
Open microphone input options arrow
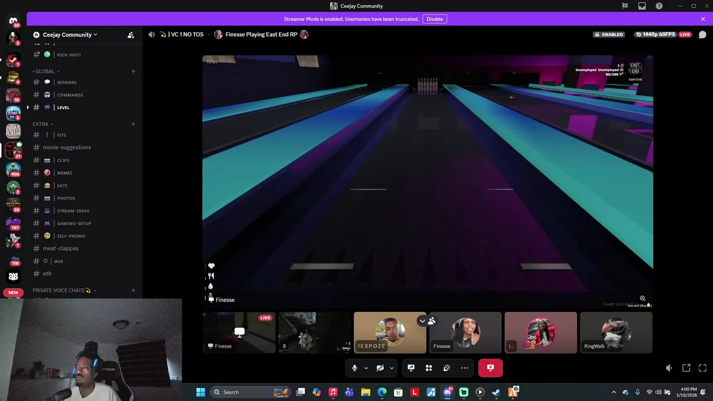point(366,368)
